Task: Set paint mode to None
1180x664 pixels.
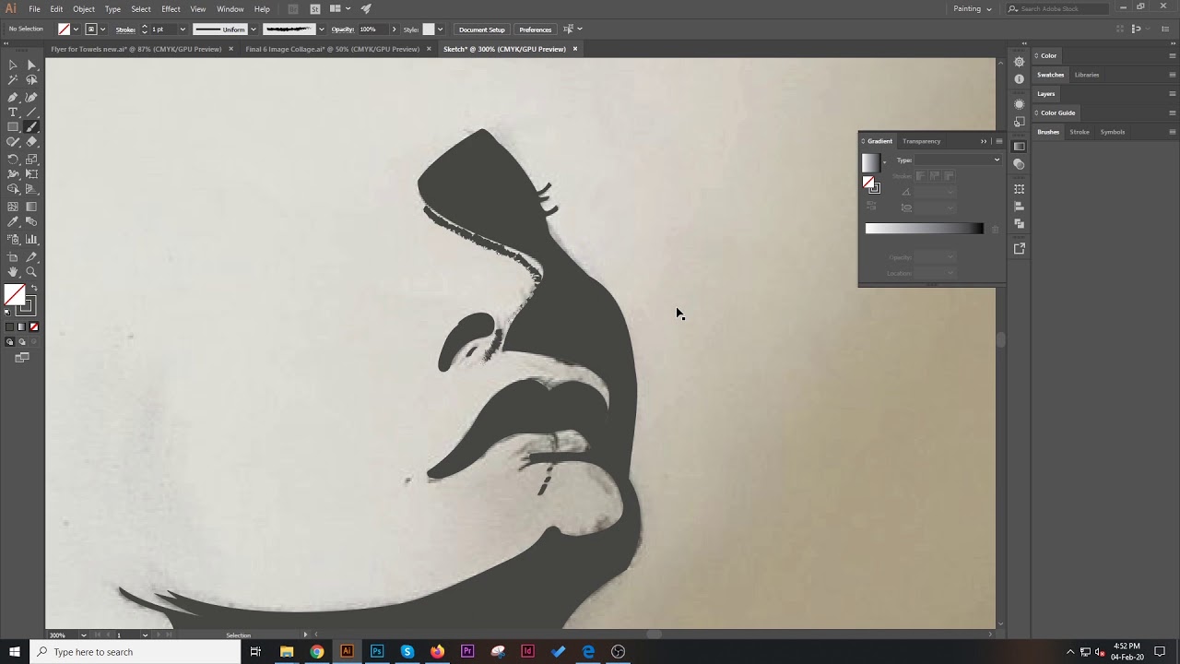Action: click(34, 326)
